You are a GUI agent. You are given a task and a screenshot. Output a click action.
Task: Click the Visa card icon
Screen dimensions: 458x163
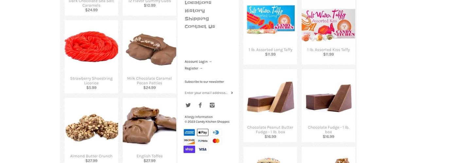point(203,149)
